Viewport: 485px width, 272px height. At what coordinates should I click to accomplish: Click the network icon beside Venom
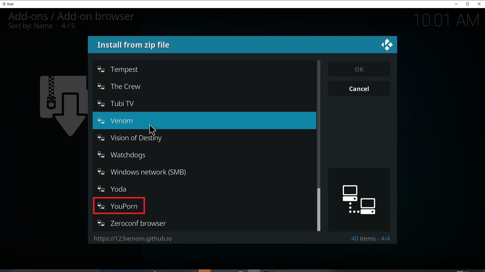101,121
